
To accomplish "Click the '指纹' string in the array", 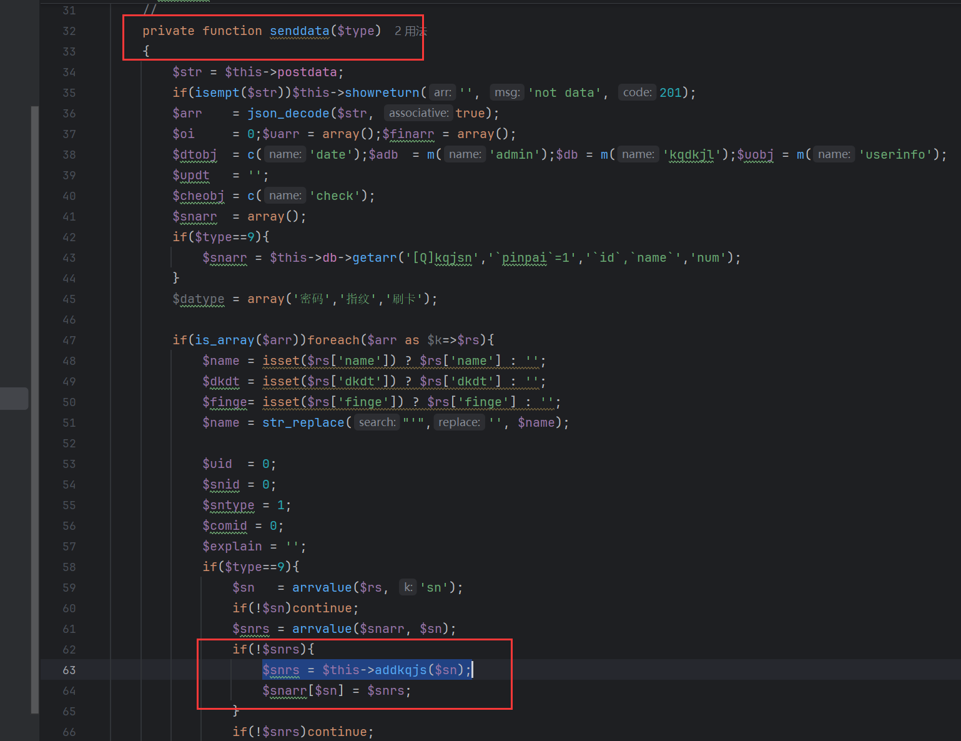I will [358, 299].
